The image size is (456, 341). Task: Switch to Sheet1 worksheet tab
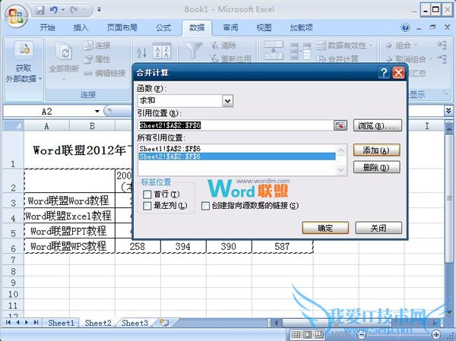point(61,323)
